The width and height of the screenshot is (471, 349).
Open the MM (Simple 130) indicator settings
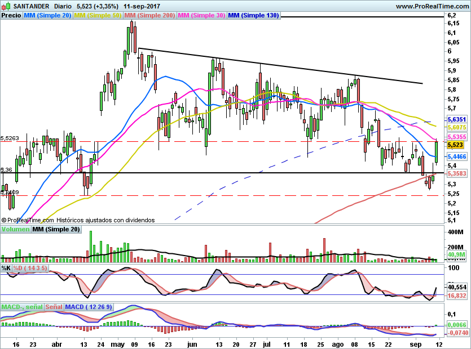coord(253,15)
